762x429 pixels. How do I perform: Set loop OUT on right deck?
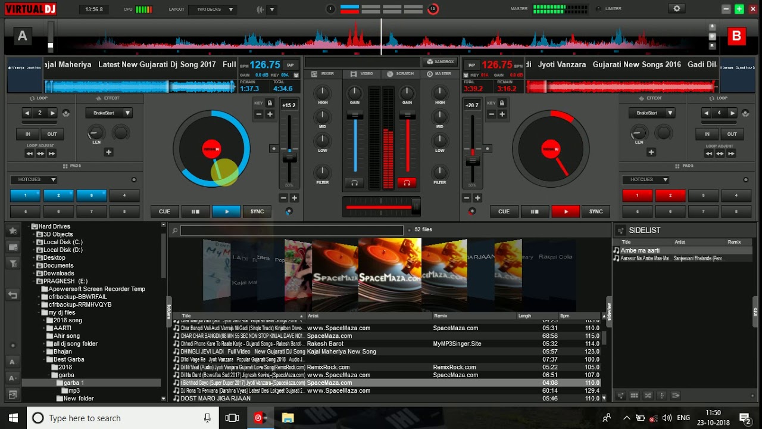coord(732,134)
